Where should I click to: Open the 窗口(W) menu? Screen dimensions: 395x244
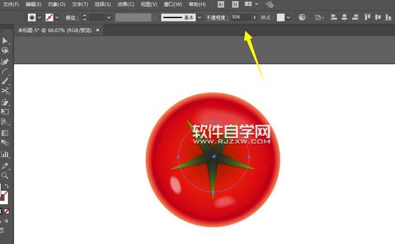click(173, 5)
